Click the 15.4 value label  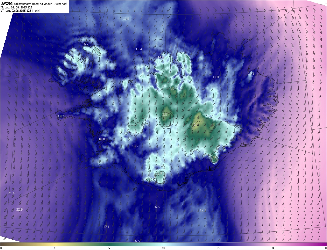pyautogui.click(x=139, y=49)
